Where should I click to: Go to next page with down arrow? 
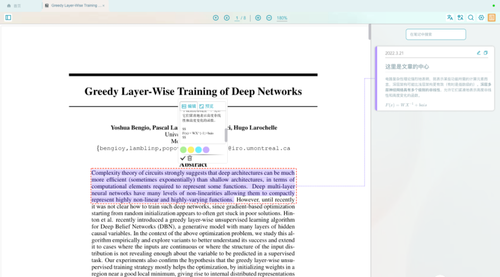coord(227,18)
